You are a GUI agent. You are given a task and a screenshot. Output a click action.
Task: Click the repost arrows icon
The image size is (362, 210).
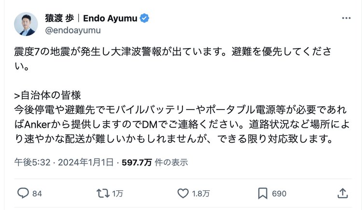(x=102, y=193)
